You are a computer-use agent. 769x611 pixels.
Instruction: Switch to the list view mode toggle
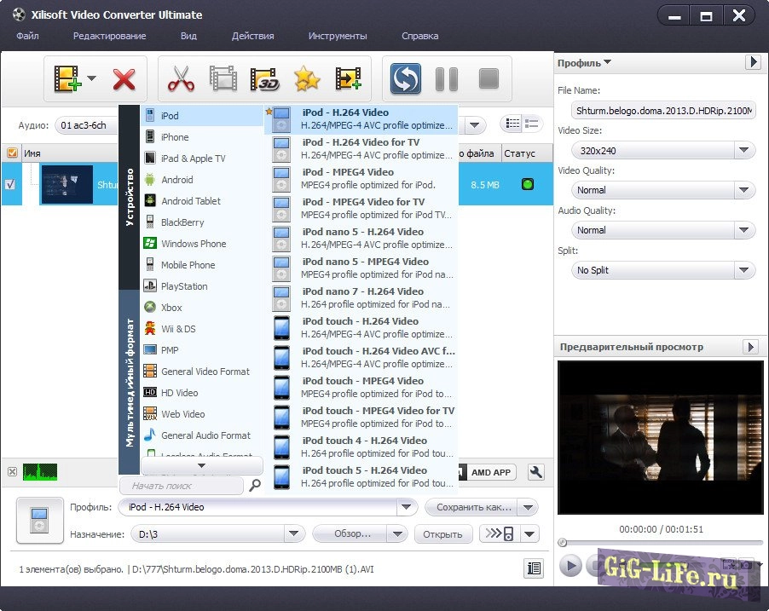(513, 124)
